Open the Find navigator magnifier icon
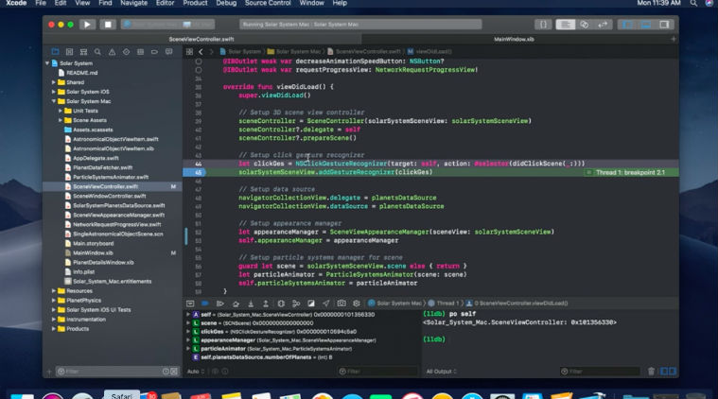The height and width of the screenshot is (399, 718). (x=97, y=52)
